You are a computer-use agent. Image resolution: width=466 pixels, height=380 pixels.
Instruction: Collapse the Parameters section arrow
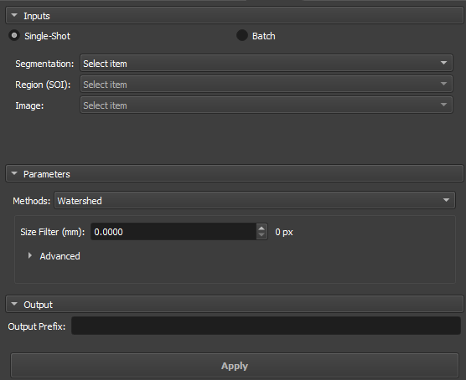pos(14,173)
